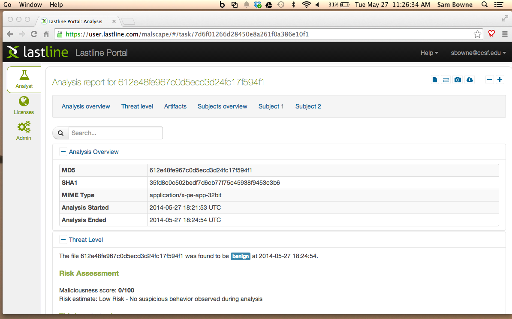Collapse all sections with minus icon
512x319 pixels.
pos(489,80)
